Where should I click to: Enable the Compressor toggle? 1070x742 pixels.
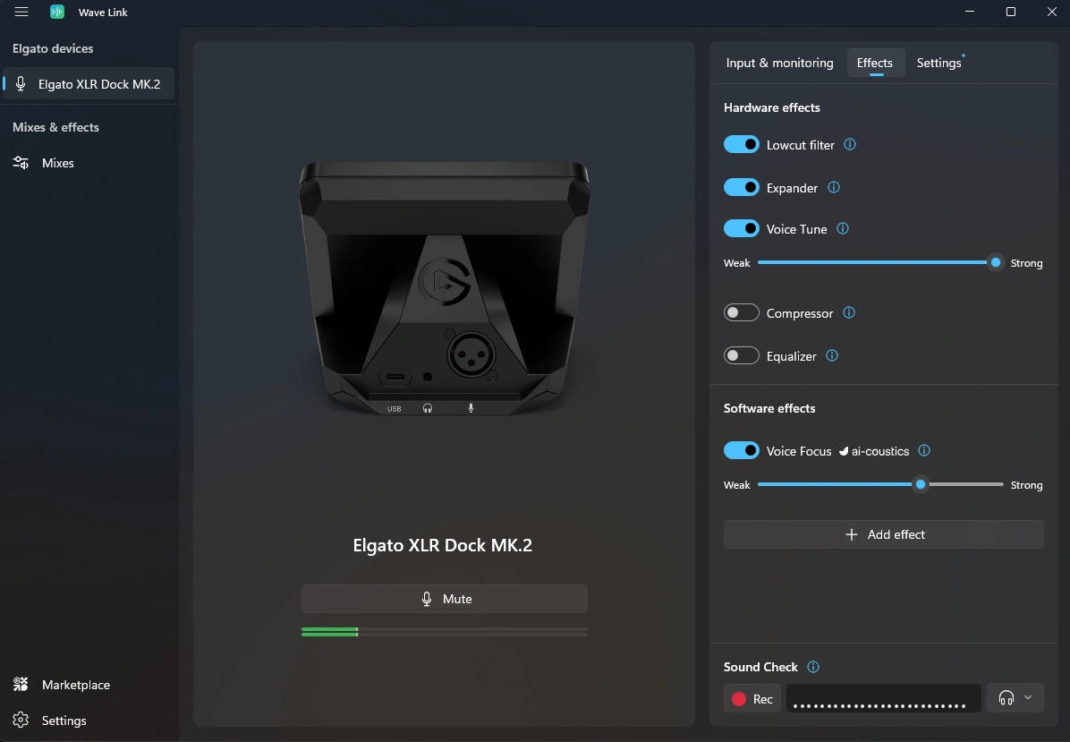coord(742,313)
